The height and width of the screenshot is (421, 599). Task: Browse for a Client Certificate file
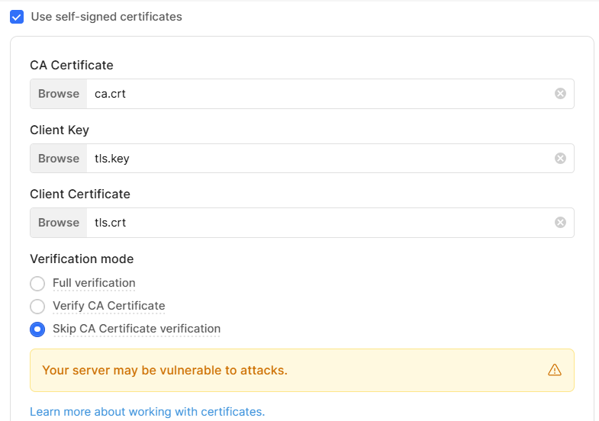[59, 223]
